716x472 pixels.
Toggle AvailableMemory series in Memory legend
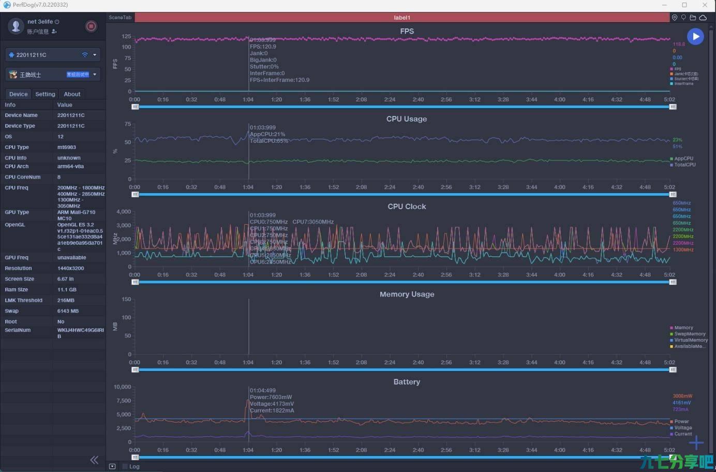pos(687,346)
